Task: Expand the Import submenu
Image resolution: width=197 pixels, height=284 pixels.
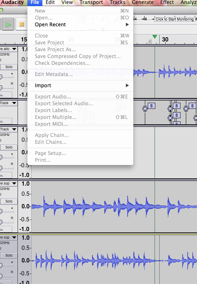Action: [80, 85]
